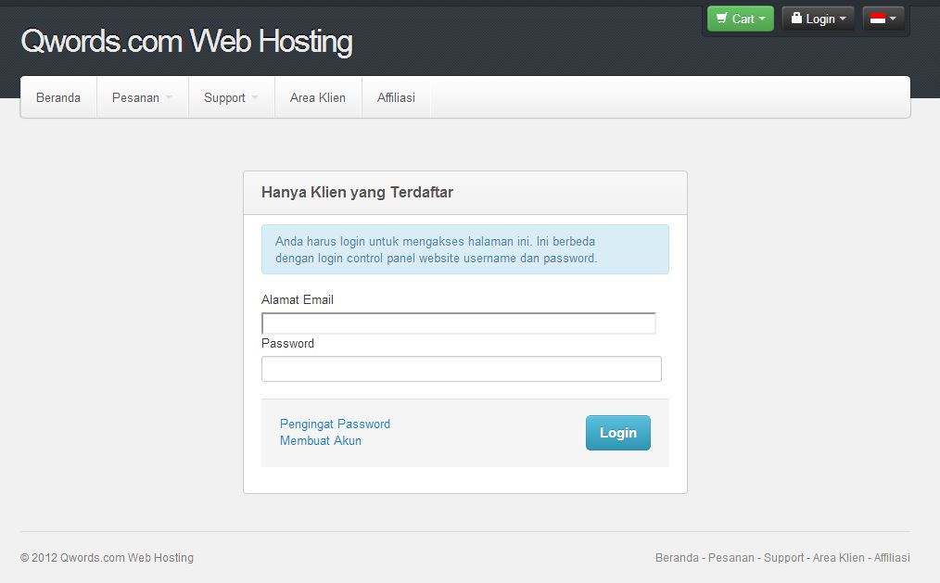Click the padlock icon beside Login
The height and width of the screenshot is (583, 940).
(x=796, y=19)
